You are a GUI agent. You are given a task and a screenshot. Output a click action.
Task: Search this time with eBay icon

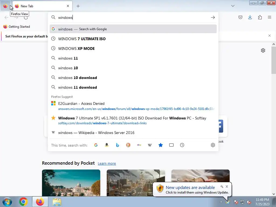(x=139, y=145)
